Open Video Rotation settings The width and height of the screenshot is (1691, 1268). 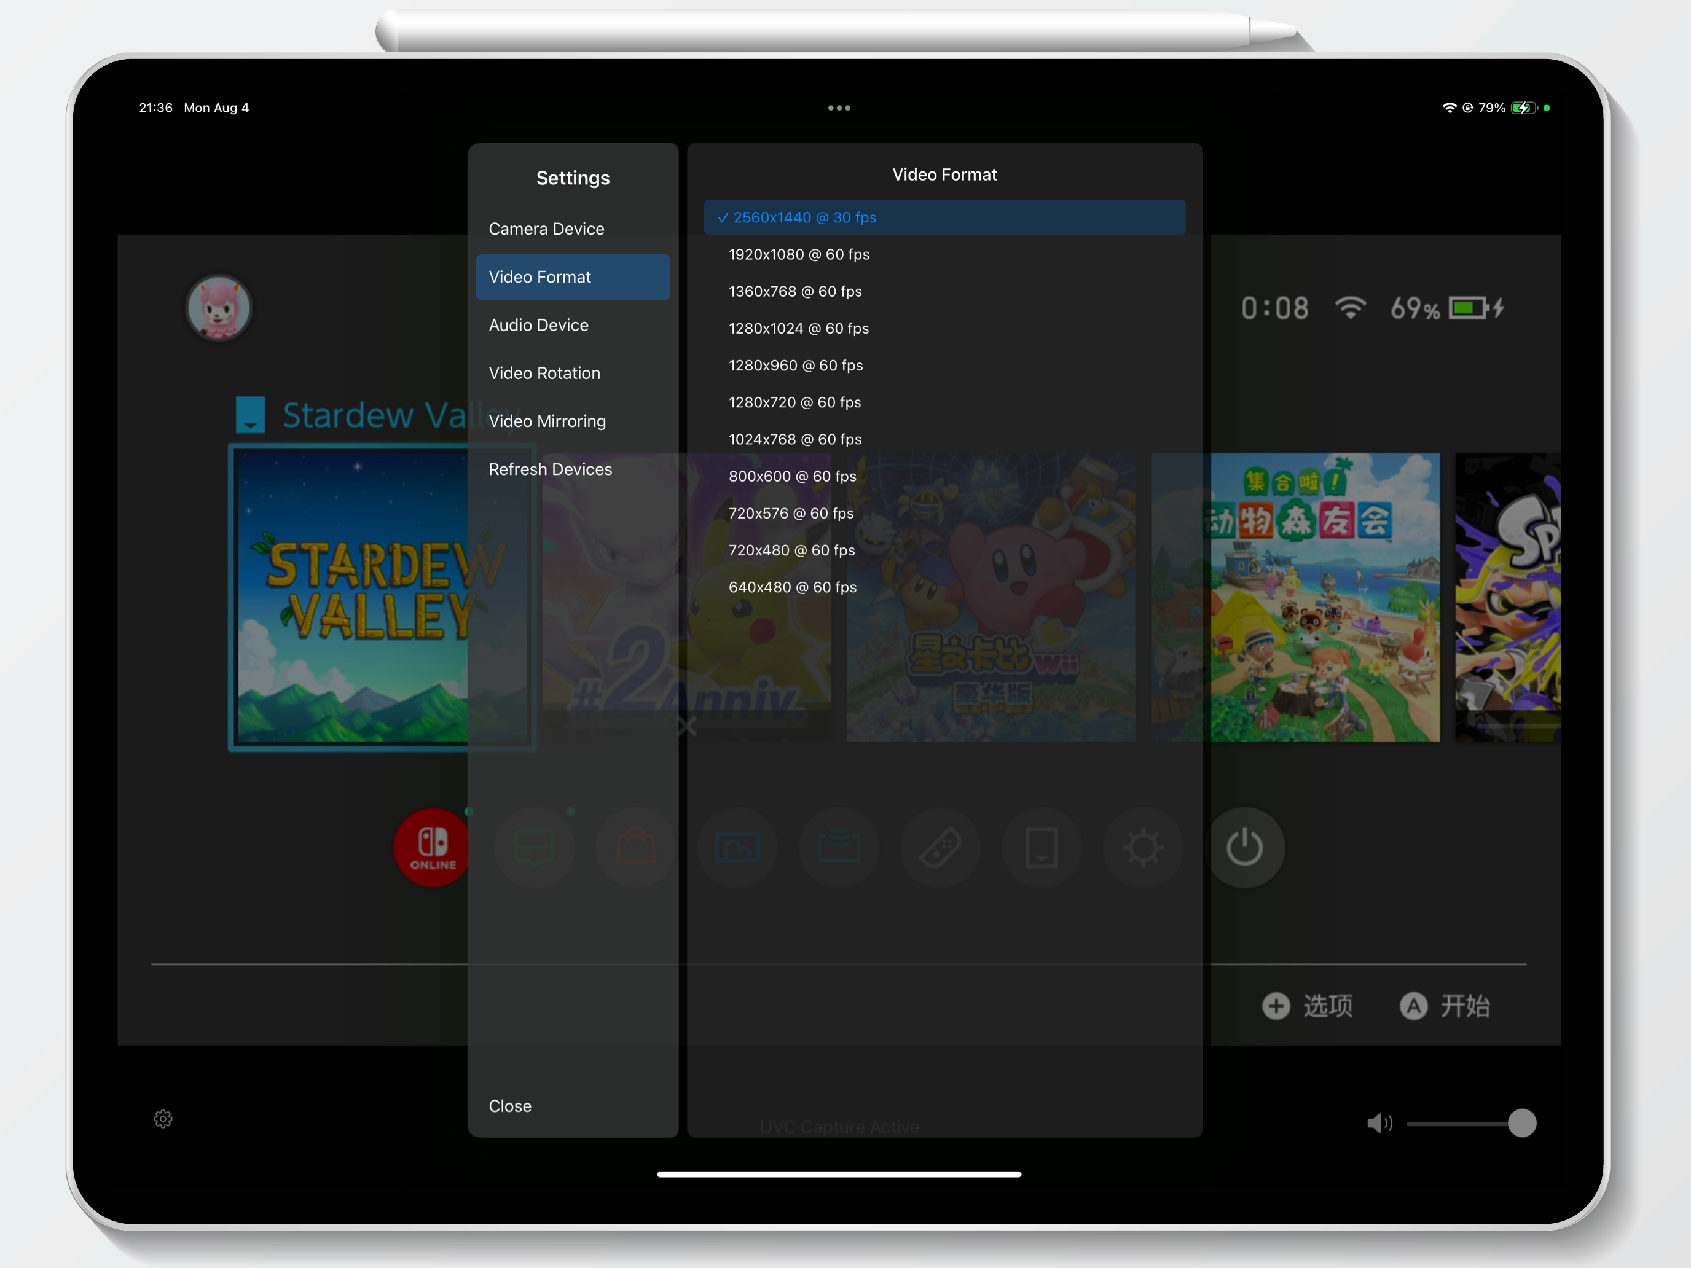[x=573, y=373]
